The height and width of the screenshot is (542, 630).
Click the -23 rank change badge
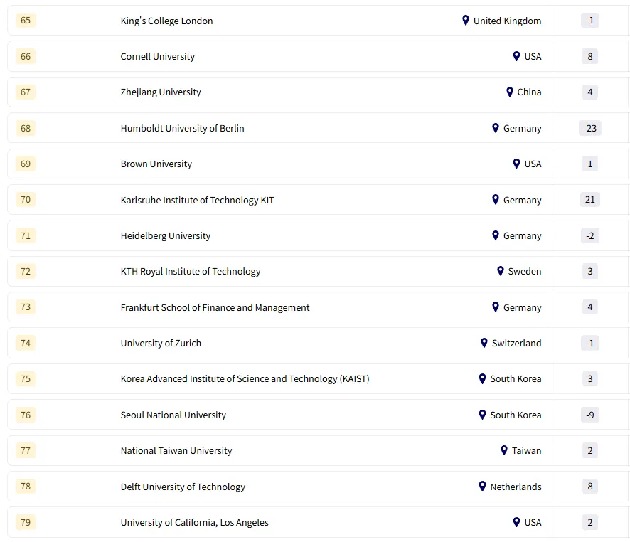(589, 128)
